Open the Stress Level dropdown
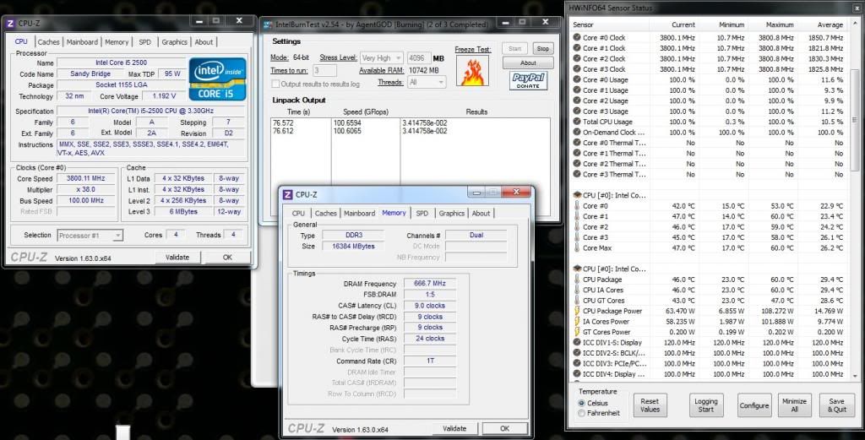865x440 pixels. click(x=381, y=58)
